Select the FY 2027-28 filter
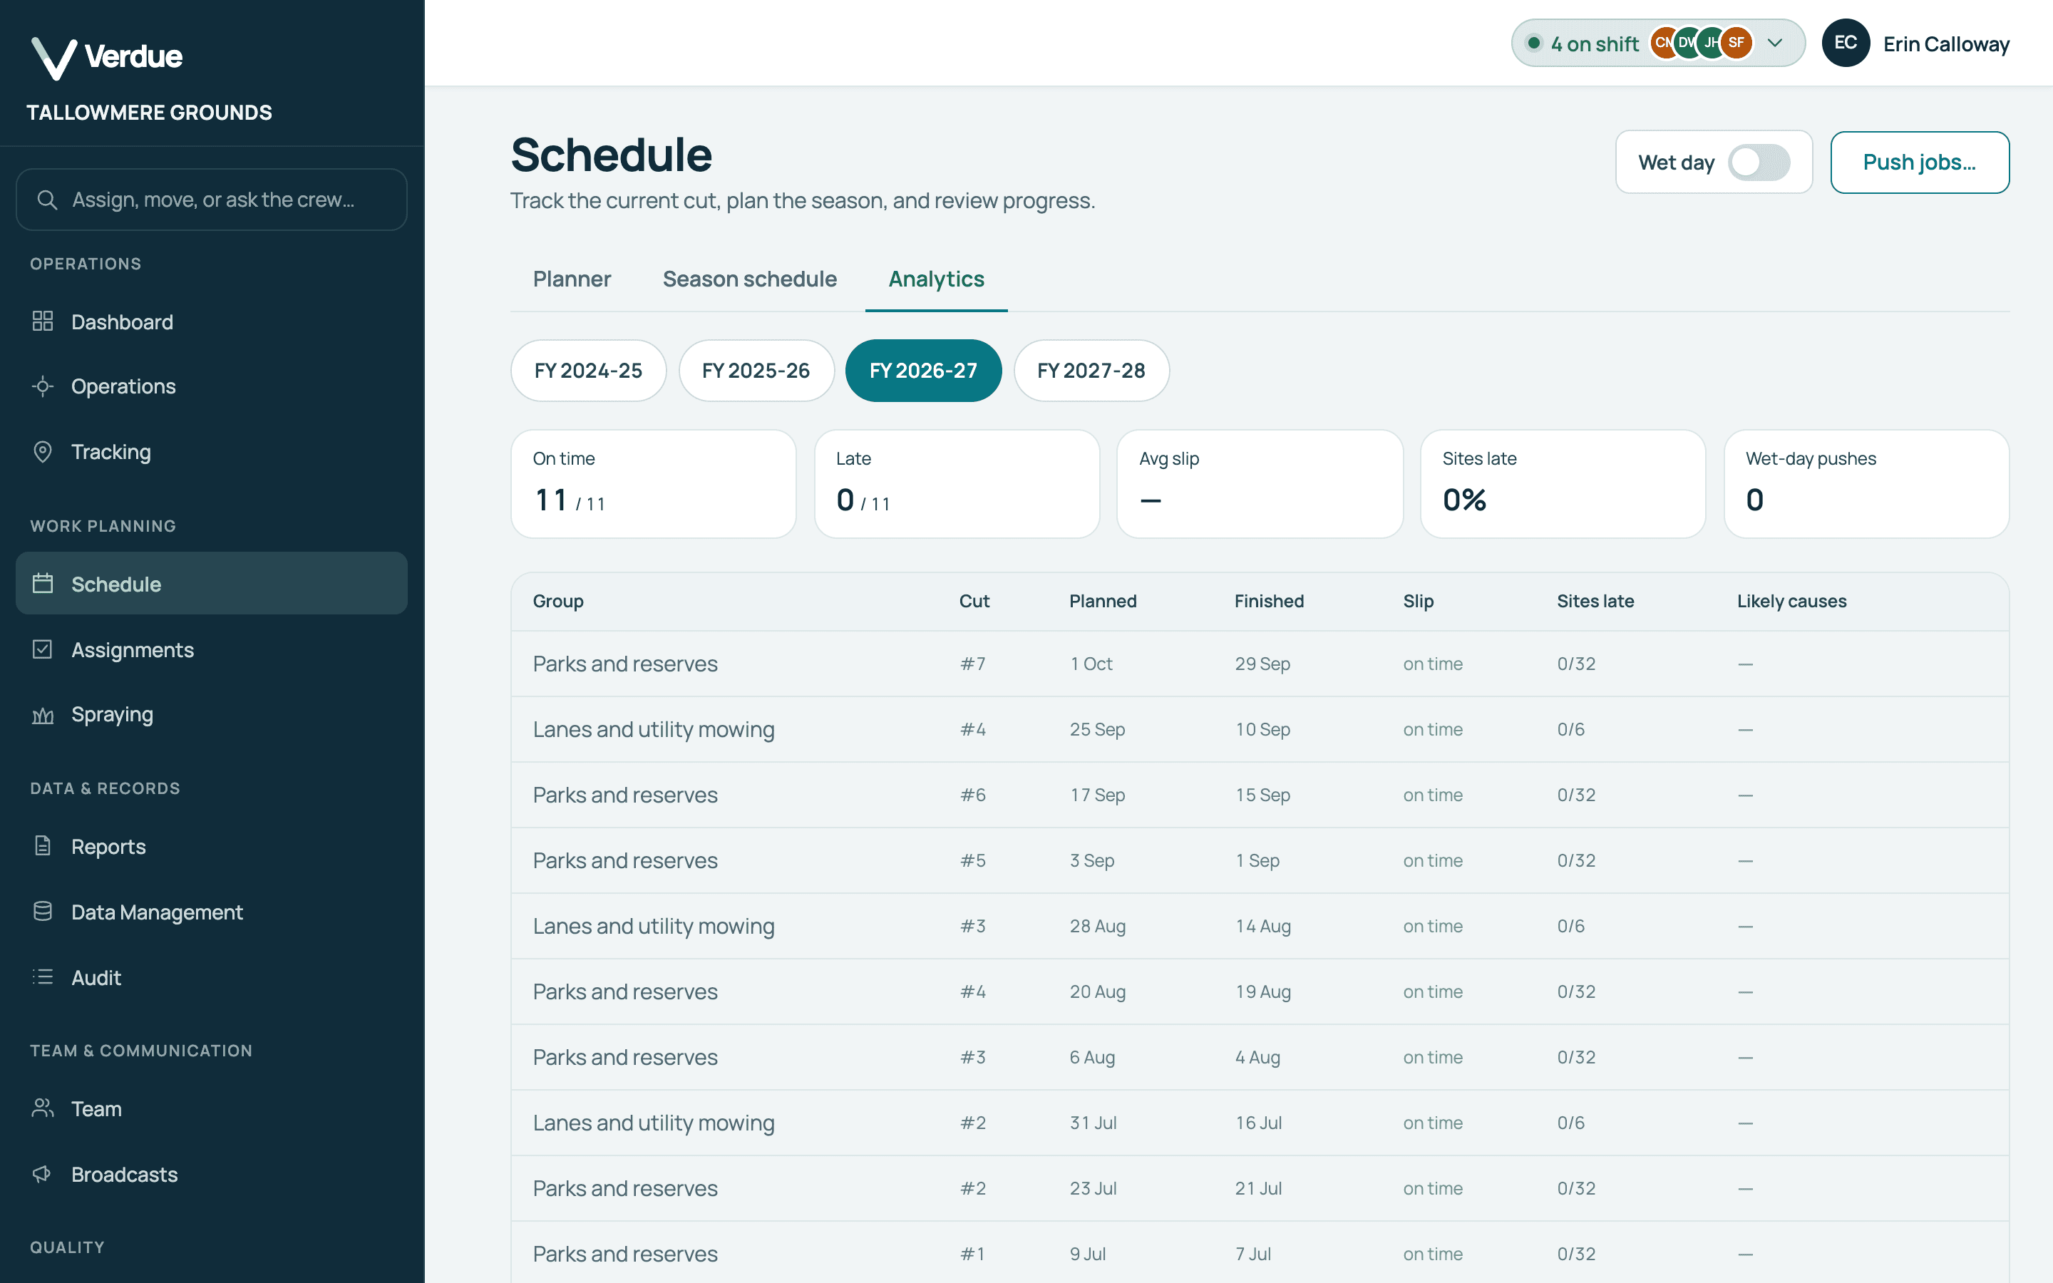2053x1283 pixels. point(1091,371)
